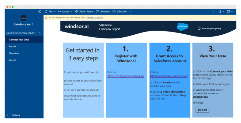The height and width of the screenshot is (123, 241).
Task: Click macOS green maximize window button
Action: click(x=13, y=7)
